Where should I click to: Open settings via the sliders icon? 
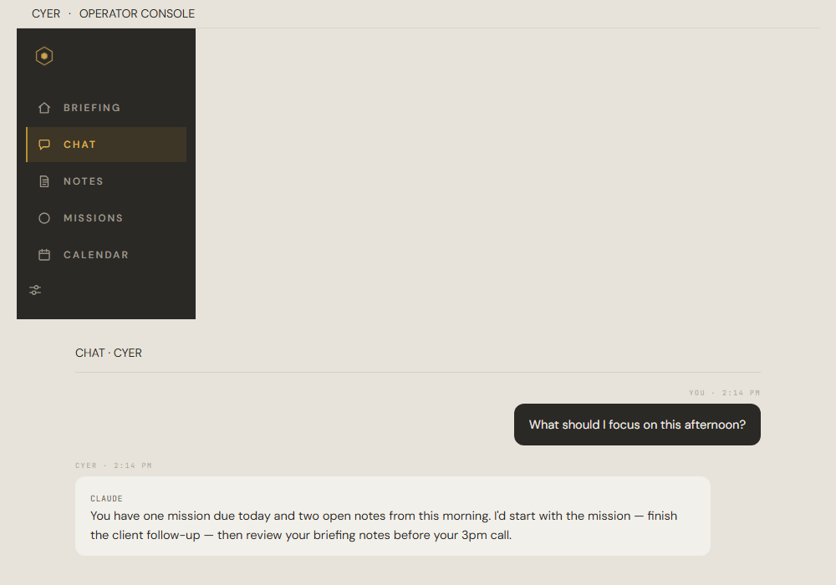pos(35,290)
